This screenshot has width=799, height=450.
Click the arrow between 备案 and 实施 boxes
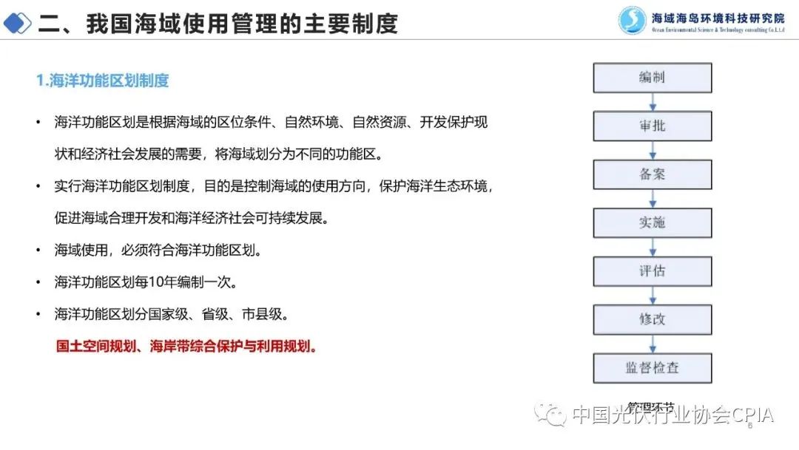tap(652, 198)
